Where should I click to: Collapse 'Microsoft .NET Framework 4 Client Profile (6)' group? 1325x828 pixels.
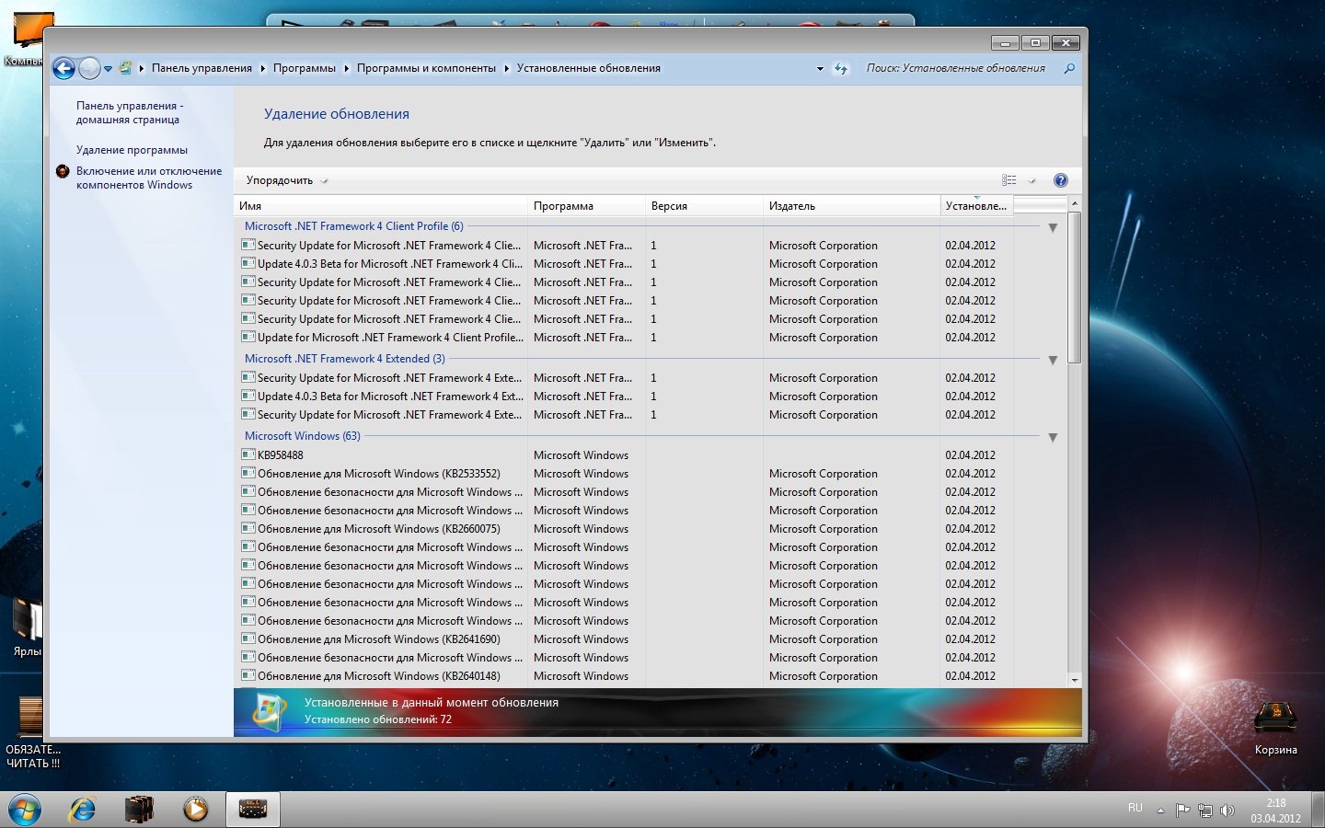coord(1053,227)
